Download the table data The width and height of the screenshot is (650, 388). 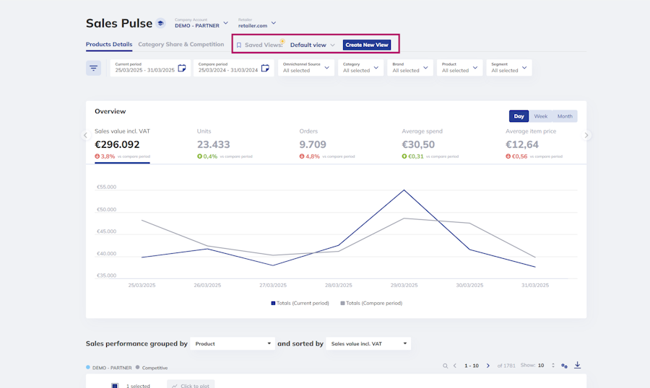click(578, 365)
